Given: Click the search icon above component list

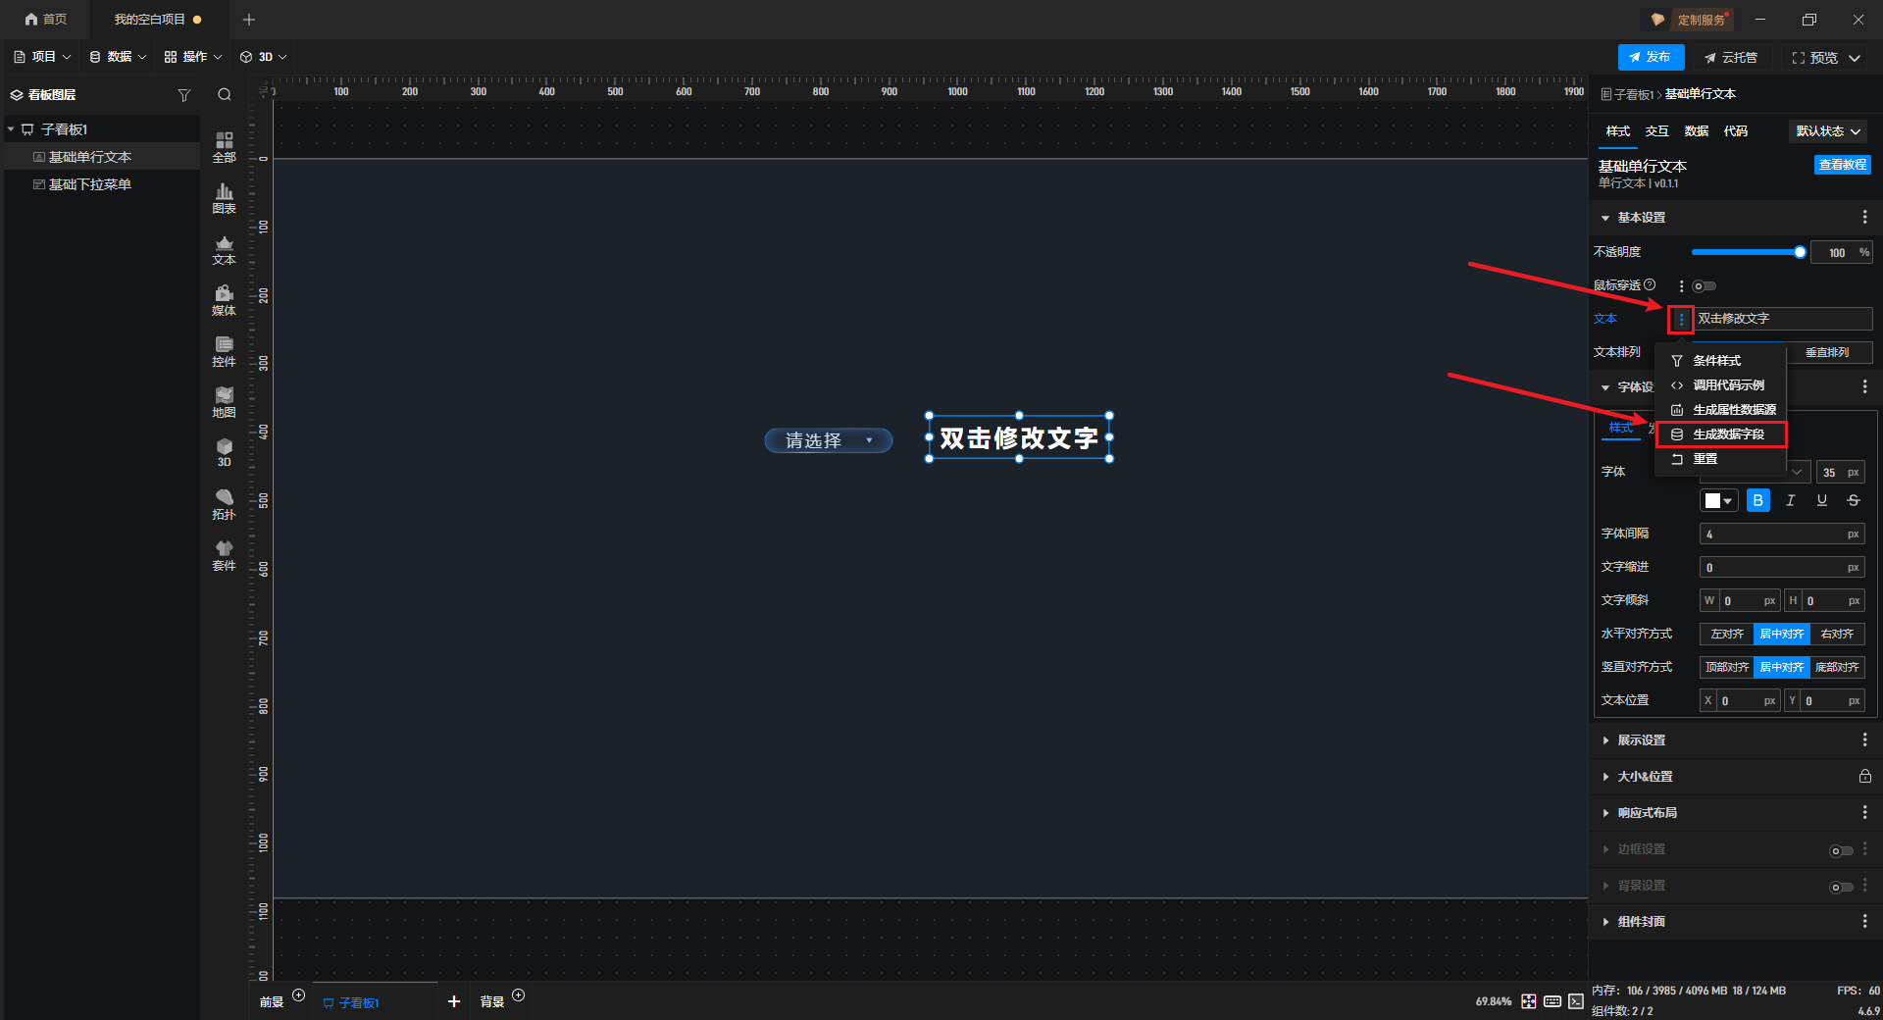Looking at the screenshot, I should point(225,95).
